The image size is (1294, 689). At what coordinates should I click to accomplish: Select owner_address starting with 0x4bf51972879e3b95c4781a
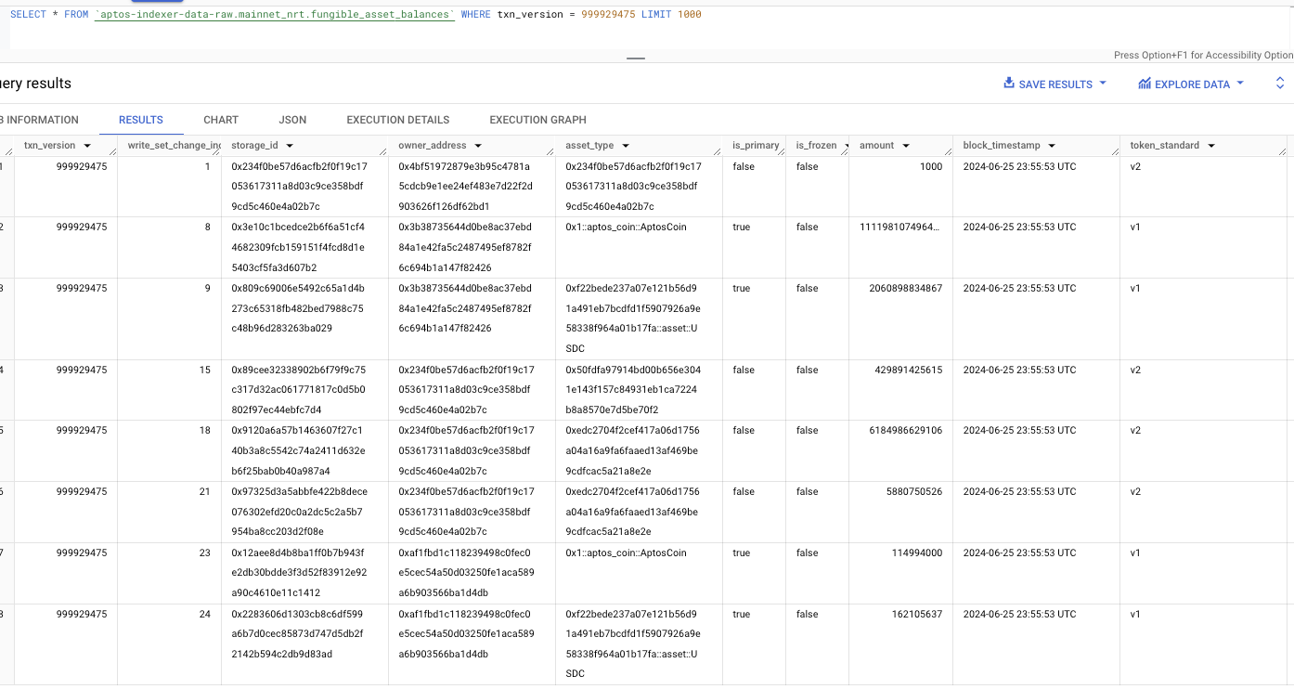(464, 187)
